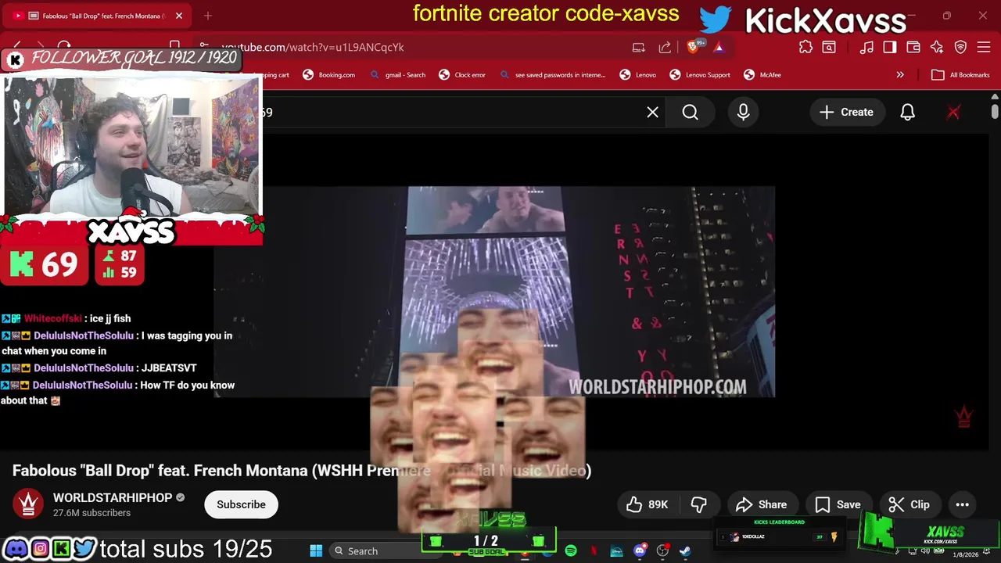Click the YouTube search magnifier button
The width and height of the screenshot is (1001, 563).
coord(690,113)
